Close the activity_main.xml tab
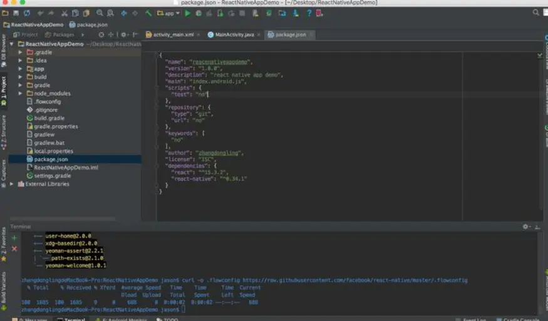 pos(199,34)
